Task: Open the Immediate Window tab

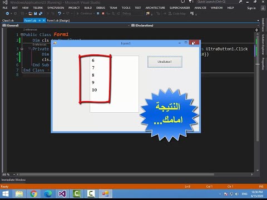Action: 13,180
